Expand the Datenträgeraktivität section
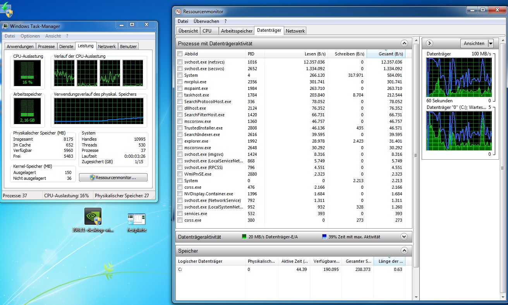The image size is (508, 305). click(x=404, y=237)
